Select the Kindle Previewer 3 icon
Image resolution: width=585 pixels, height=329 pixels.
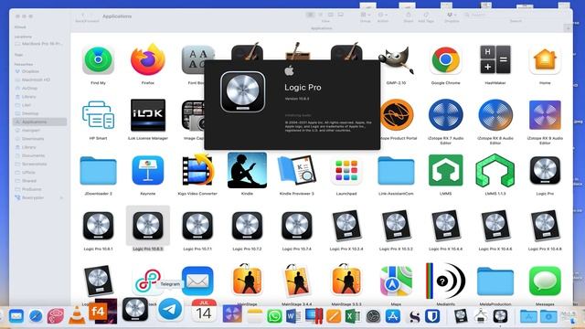pyautogui.click(x=296, y=171)
